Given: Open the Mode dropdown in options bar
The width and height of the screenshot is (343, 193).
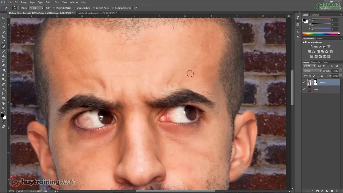Looking at the screenshot, I should coord(36,8).
